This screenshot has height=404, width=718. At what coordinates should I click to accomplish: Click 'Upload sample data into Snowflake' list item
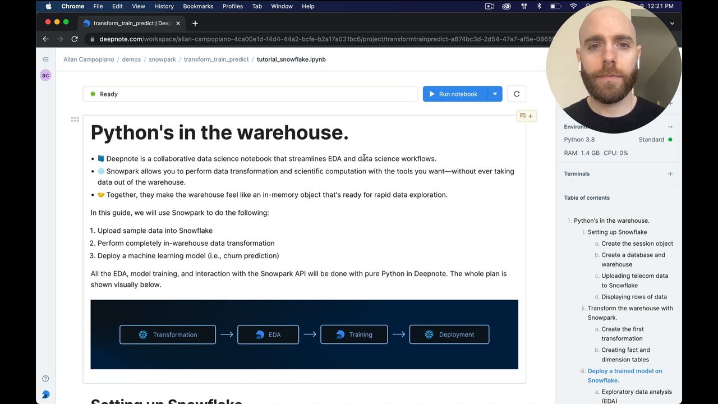coord(155,231)
